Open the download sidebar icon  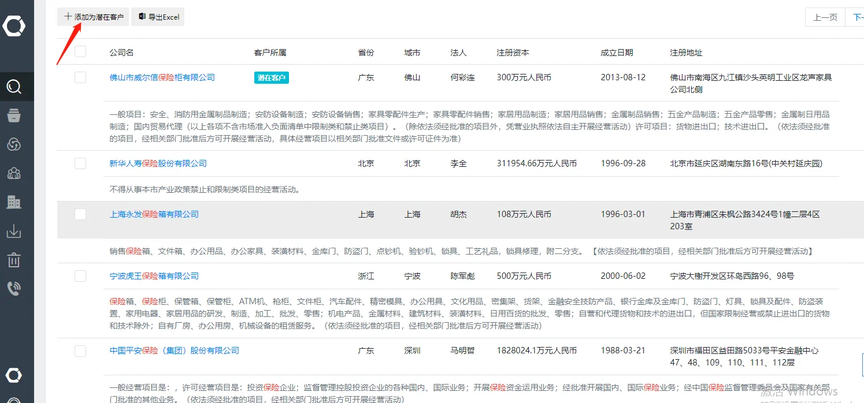coord(14,231)
